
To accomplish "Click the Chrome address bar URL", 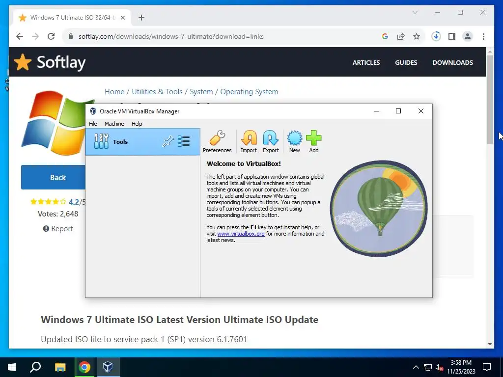I will pyautogui.click(x=171, y=36).
